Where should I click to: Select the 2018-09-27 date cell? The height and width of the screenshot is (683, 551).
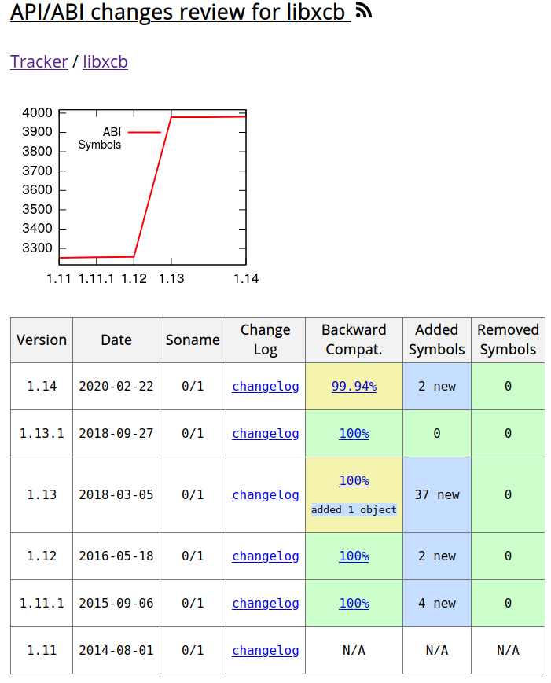[116, 433]
